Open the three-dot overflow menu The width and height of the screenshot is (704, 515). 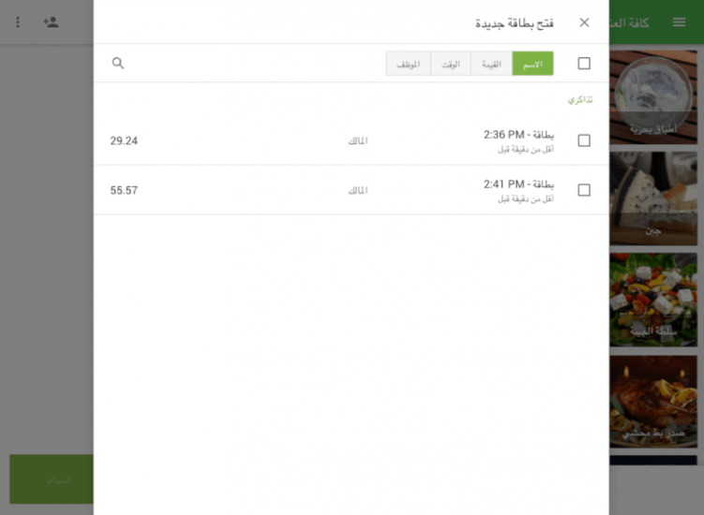pyautogui.click(x=18, y=22)
